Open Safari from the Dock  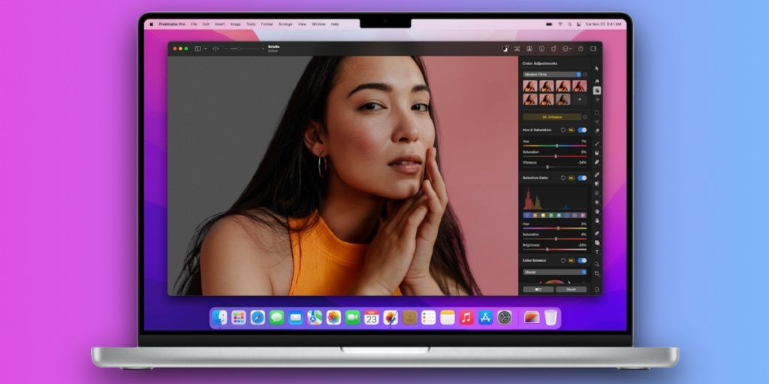[x=258, y=317]
